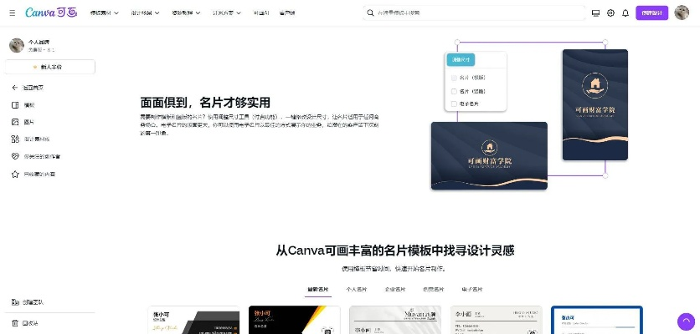This screenshot has width=700, height=334.
Task: Expand the first top navigation dropdown
Action: pos(104,13)
